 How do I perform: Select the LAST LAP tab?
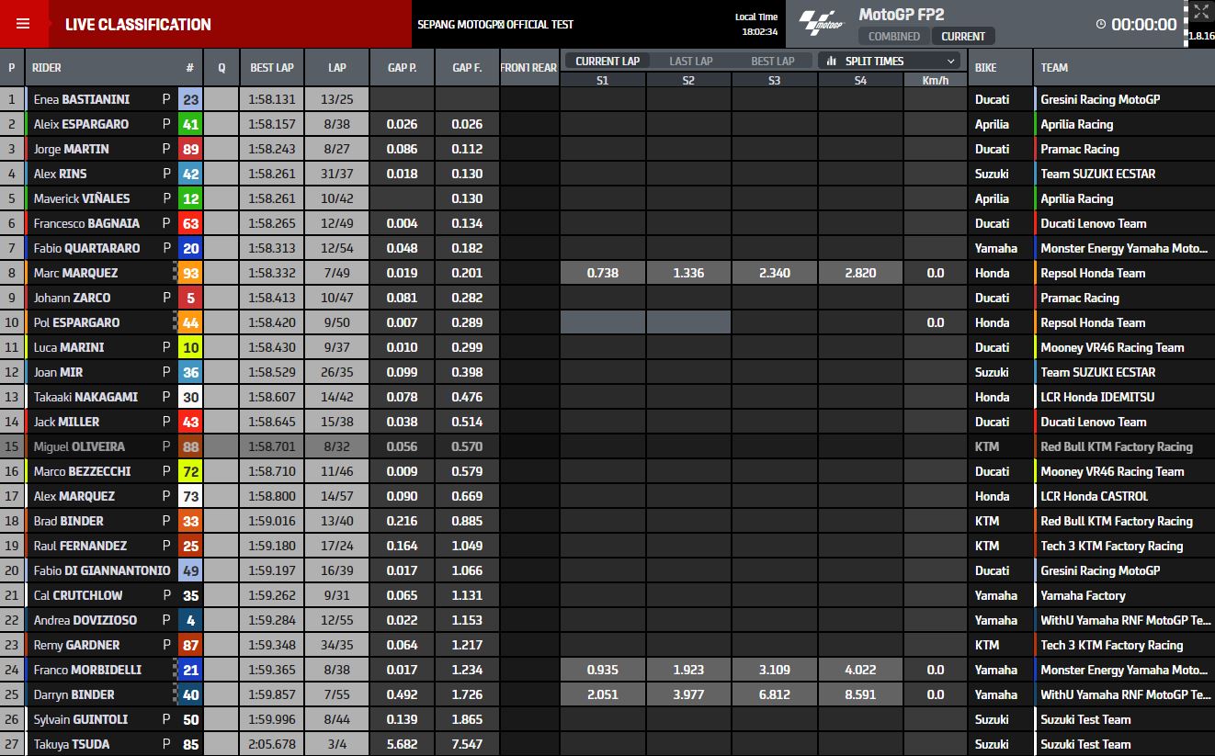coord(691,61)
